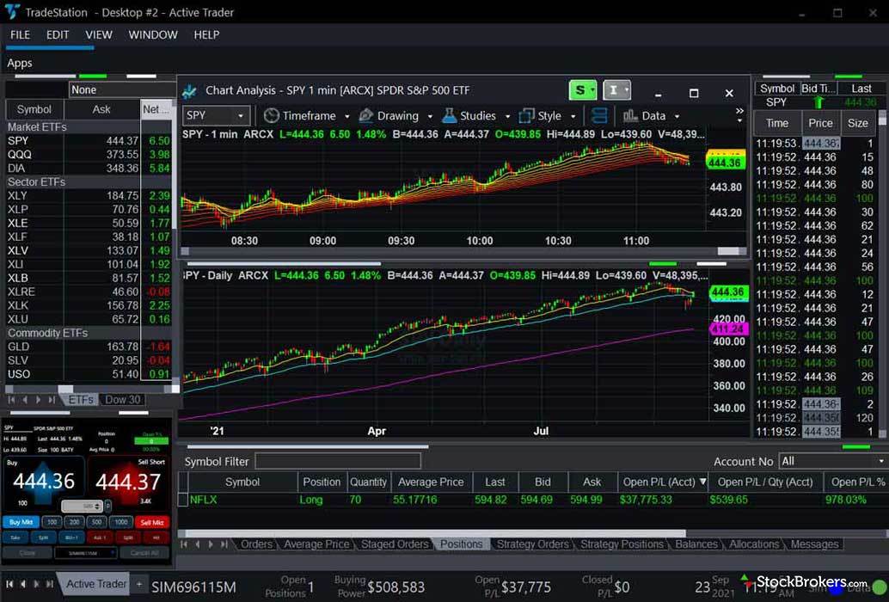Image resolution: width=889 pixels, height=602 pixels.
Task: Click the Style icon in chart toolbar
Action: pyautogui.click(x=525, y=116)
